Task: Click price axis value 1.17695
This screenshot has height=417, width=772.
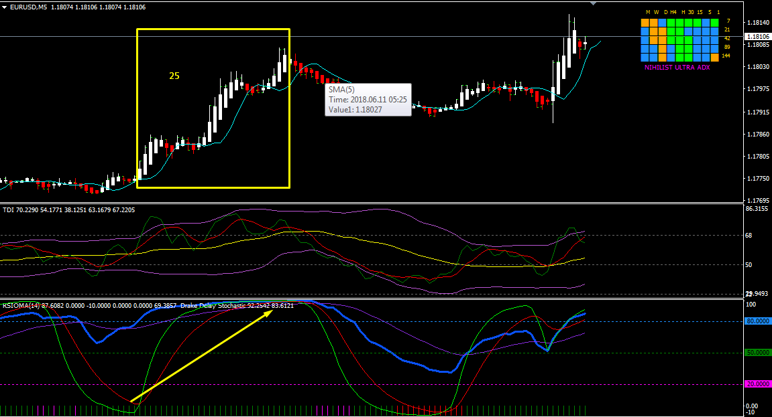Action: pyautogui.click(x=758, y=201)
